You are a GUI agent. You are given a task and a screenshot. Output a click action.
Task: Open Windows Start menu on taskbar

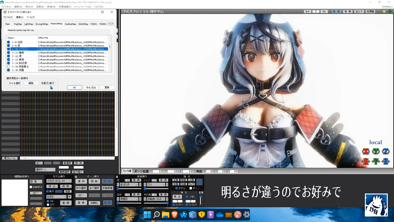(147, 215)
